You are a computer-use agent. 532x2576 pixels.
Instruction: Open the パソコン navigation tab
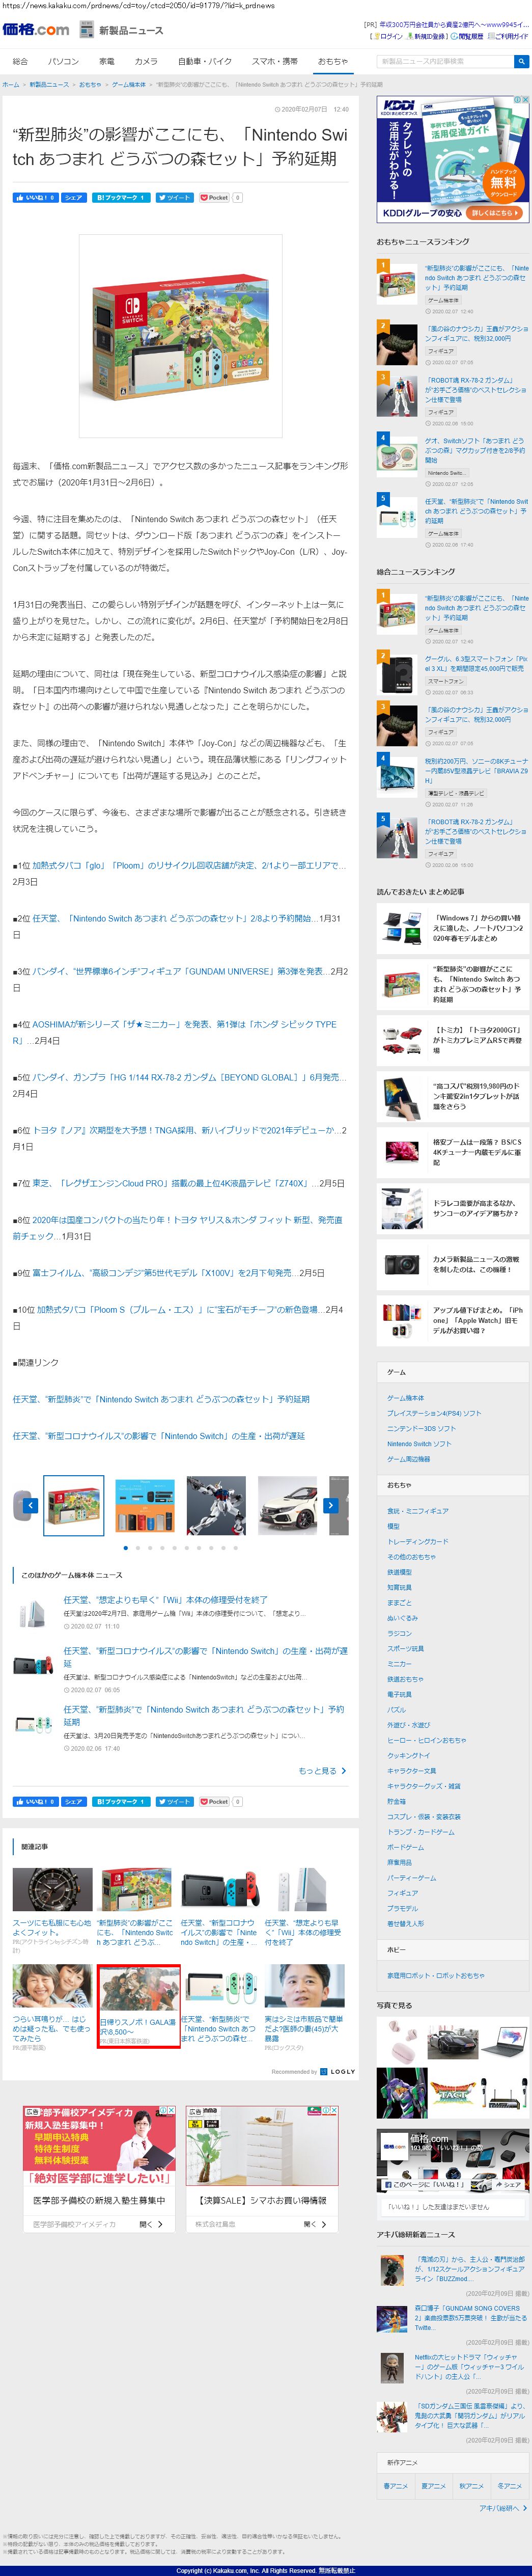[x=63, y=61]
